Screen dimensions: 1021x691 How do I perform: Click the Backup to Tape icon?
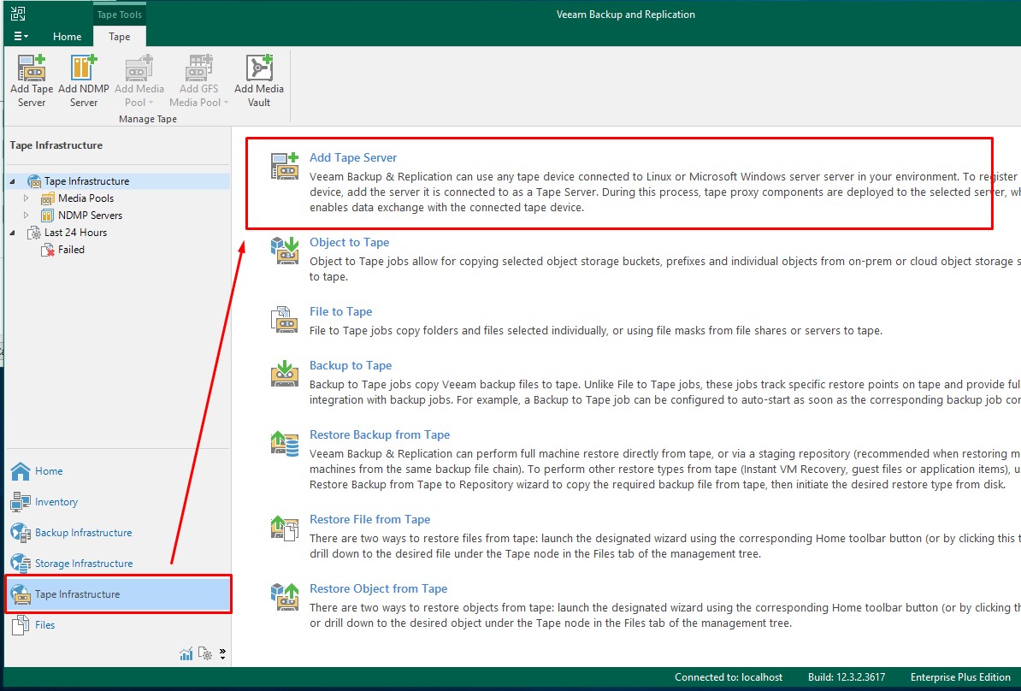pyautogui.click(x=284, y=373)
